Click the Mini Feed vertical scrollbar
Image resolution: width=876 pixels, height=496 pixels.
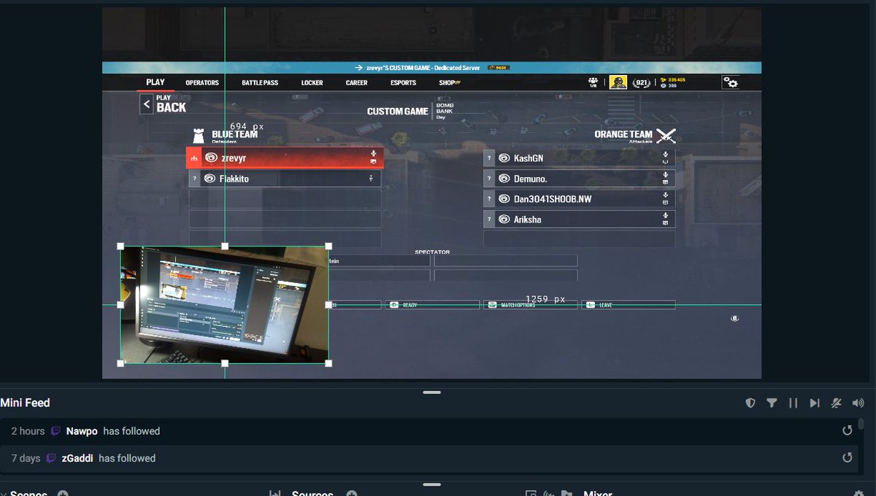(861, 424)
